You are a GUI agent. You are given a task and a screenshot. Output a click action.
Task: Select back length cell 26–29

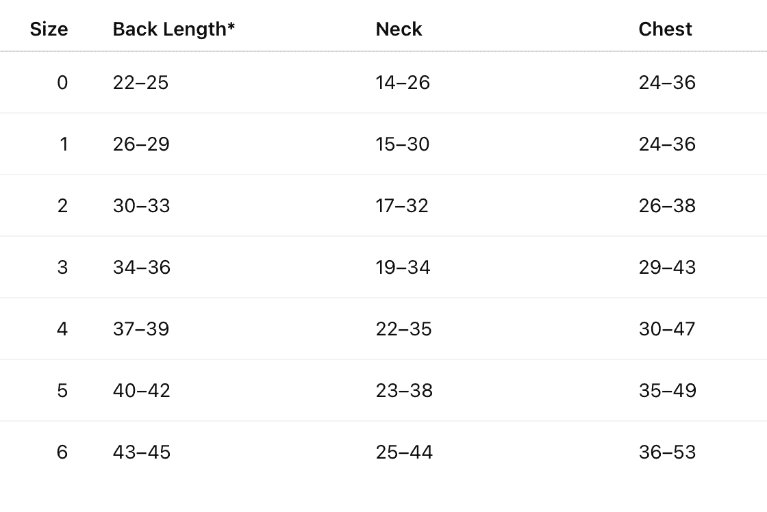click(x=141, y=144)
